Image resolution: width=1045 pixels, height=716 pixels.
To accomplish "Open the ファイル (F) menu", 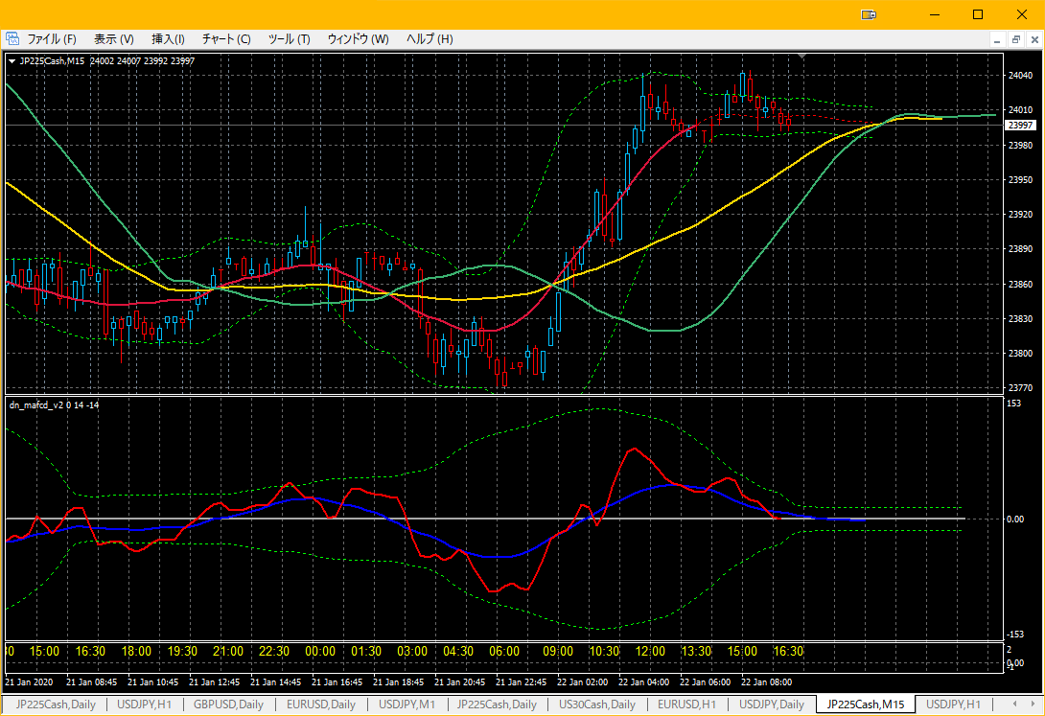I will pos(52,39).
